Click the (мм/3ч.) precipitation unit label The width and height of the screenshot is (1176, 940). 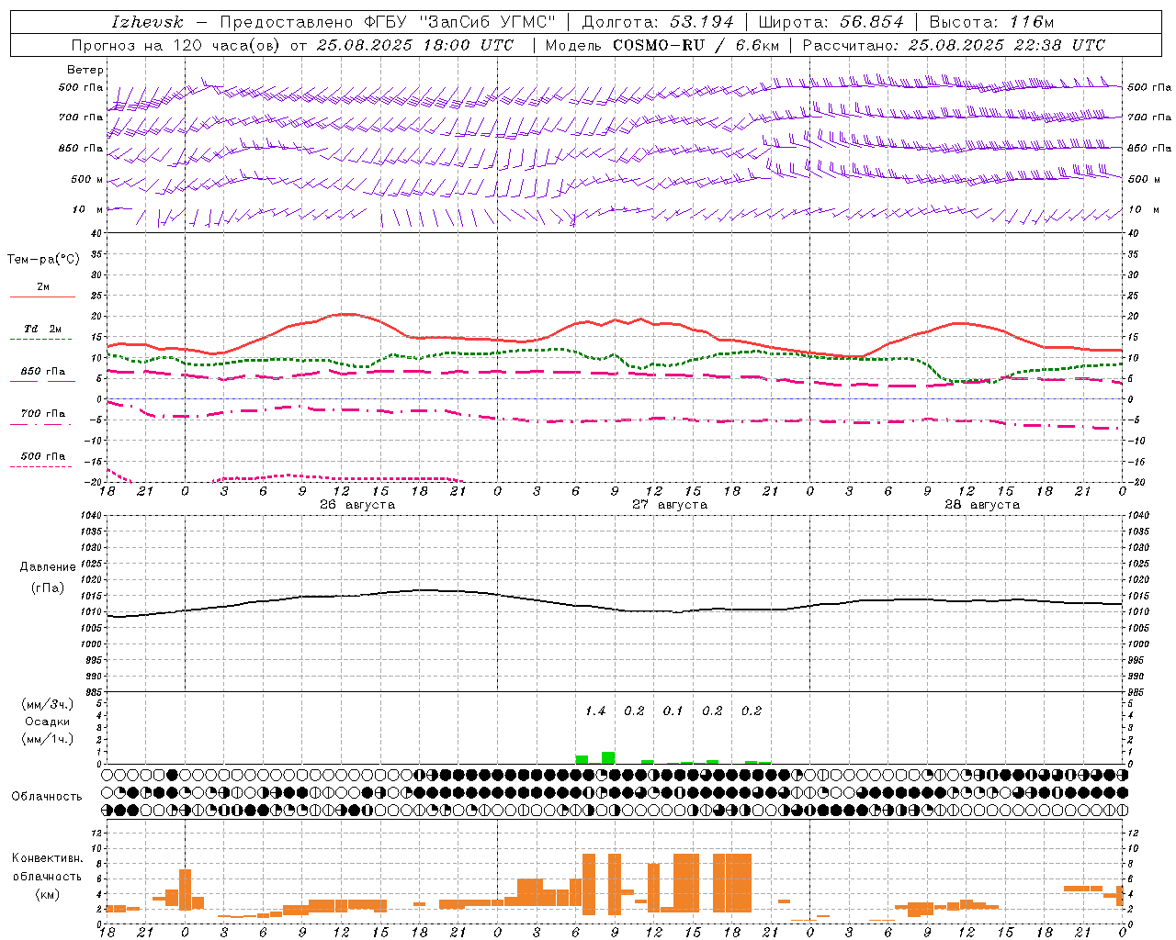[48, 704]
